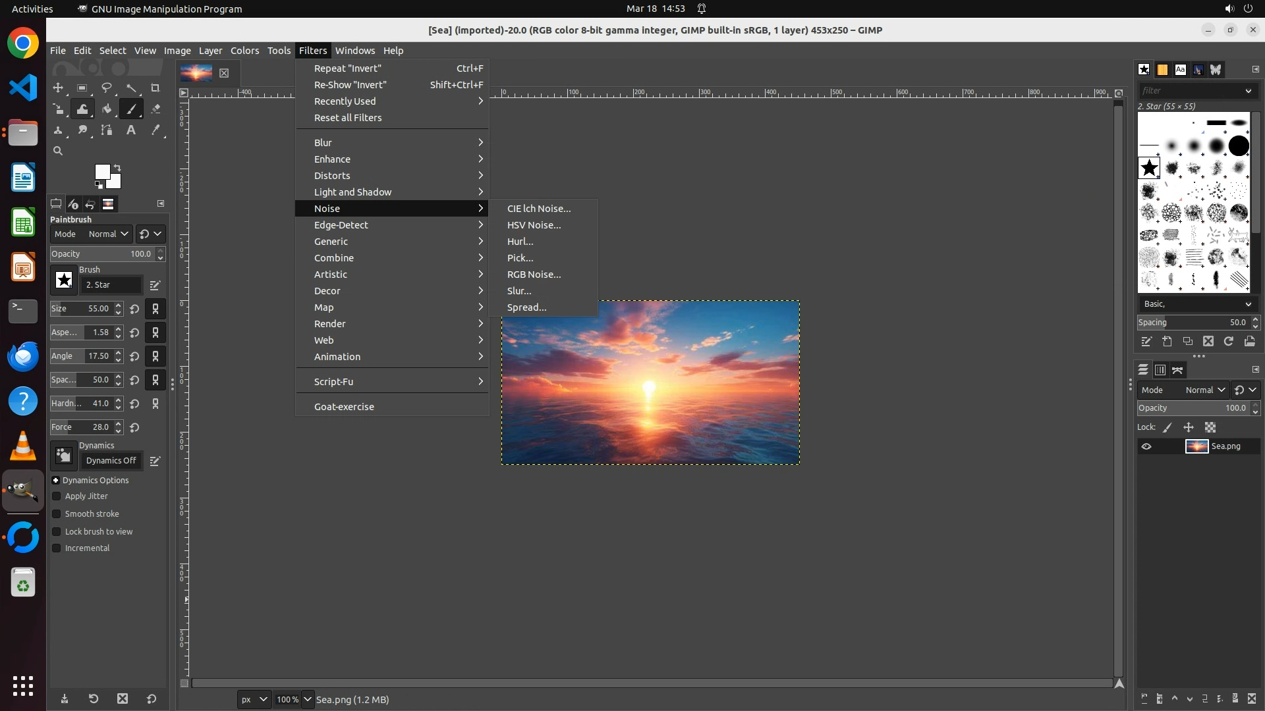Open the Edge-Detect filters submenu
Screen dimensions: 1265x711
click(x=341, y=225)
